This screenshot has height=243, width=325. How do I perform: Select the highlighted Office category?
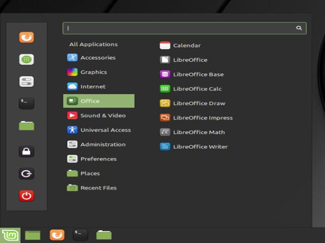pyautogui.click(x=99, y=101)
